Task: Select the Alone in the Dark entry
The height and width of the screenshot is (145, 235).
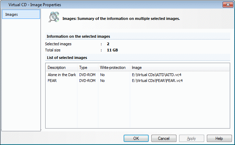Action: click(x=62, y=75)
